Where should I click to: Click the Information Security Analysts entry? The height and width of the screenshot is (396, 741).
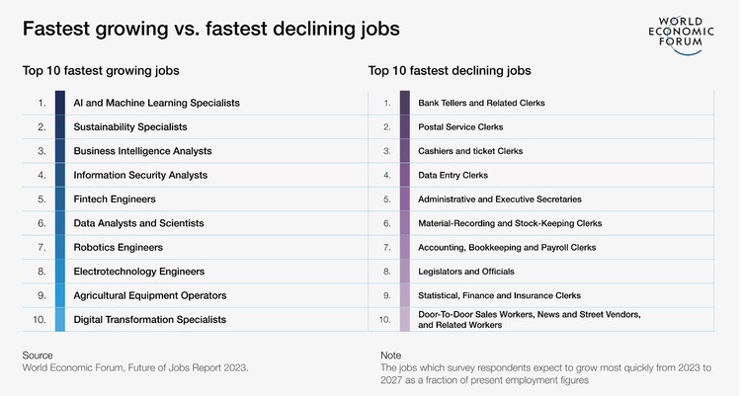pyautogui.click(x=140, y=175)
